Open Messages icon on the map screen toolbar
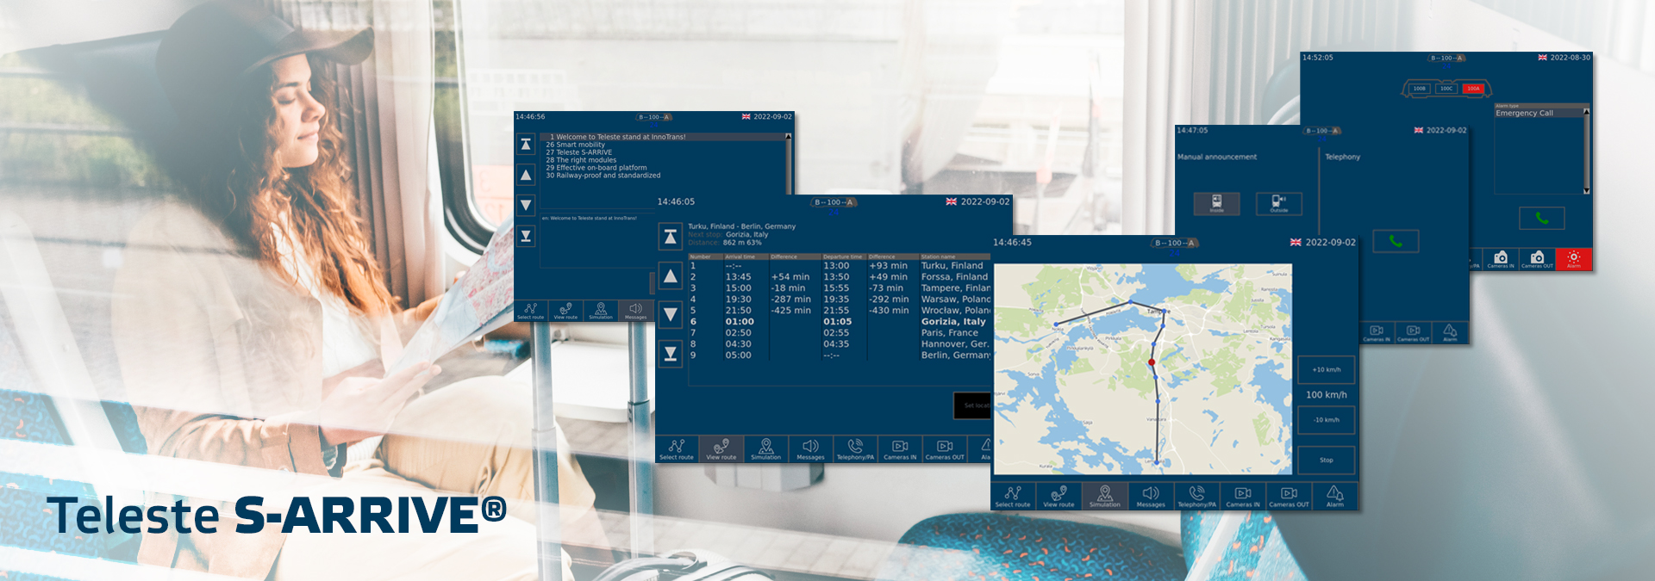The width and height of the screenshot is (1655, 581). click(1151, 496)
